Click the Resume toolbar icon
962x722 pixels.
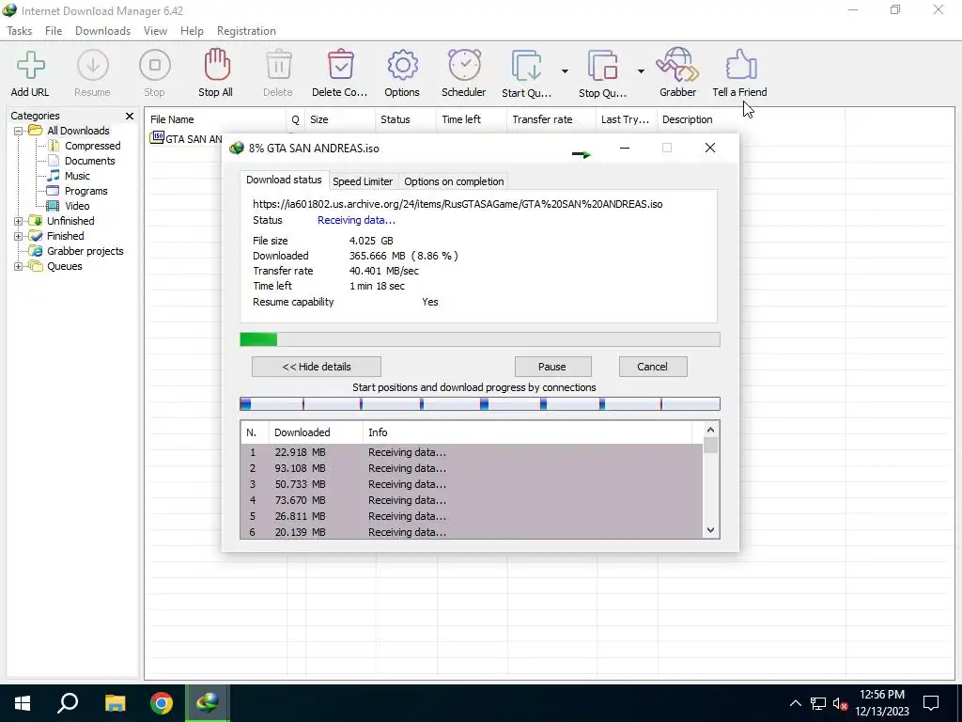click(93, 66)
